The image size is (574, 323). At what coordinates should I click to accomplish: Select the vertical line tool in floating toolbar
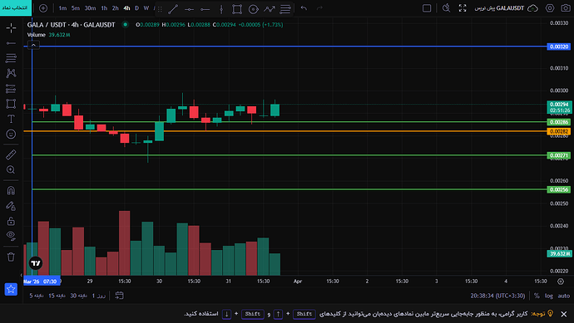[221, 9]
